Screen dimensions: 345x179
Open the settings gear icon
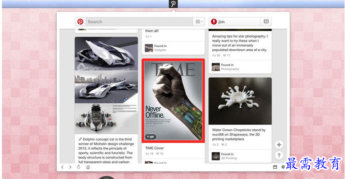coord(283,167)
